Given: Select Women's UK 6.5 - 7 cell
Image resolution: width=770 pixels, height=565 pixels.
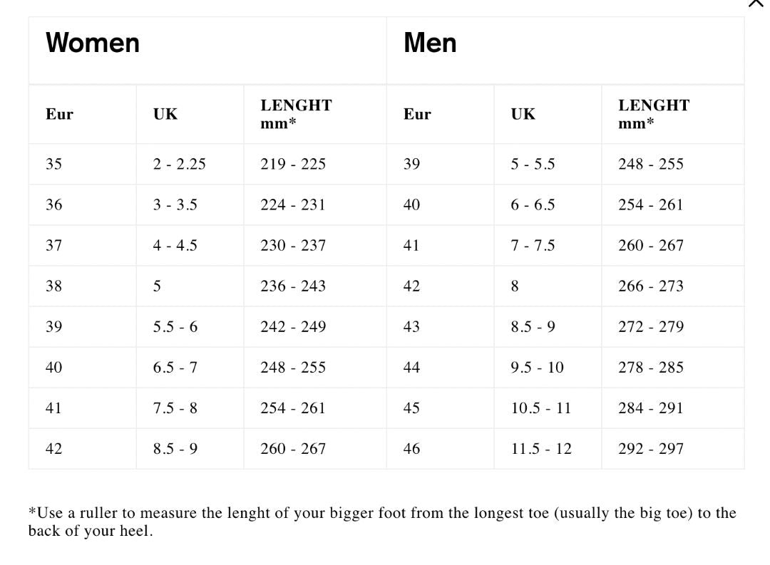Looking at the screenshot, I should pyautogui.click(x=175, y=367).
